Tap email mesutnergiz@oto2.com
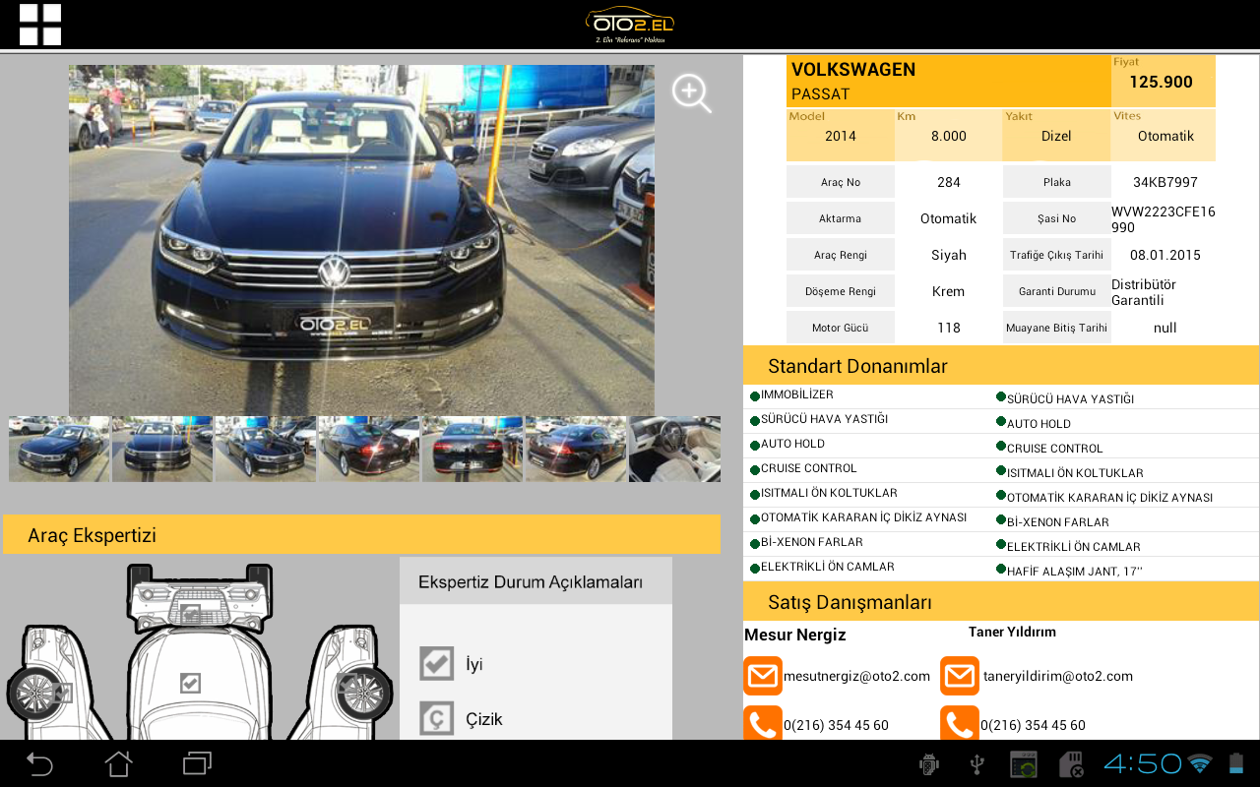 (x=856, y=676)
